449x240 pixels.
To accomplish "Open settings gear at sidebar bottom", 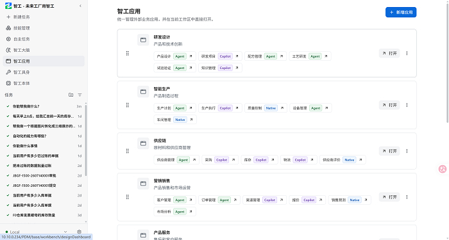I will point(80,232).
